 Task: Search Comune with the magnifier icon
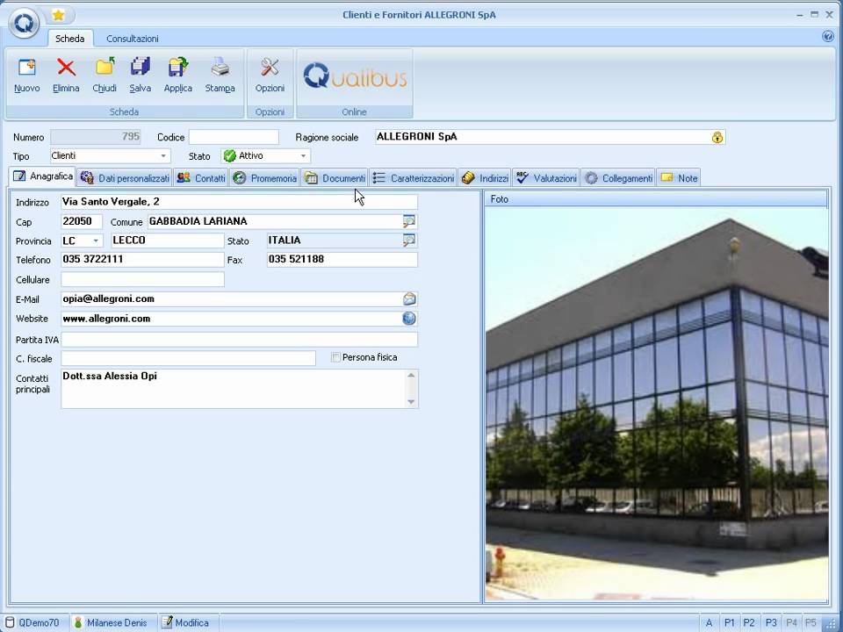point(409,221)
